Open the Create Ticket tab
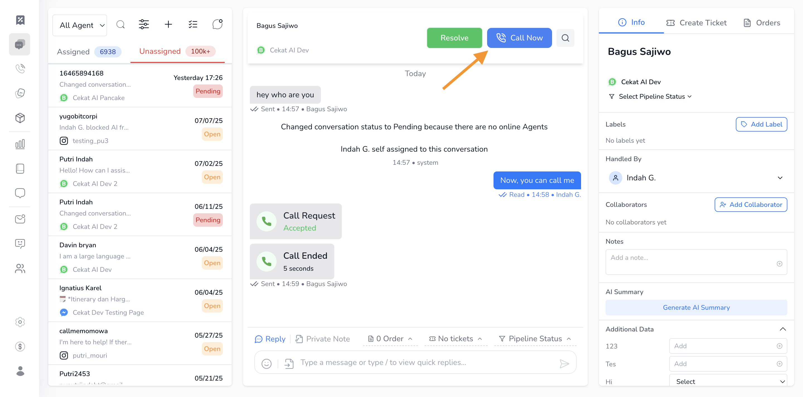The width and height of the screenshot is (803, 397). (696, 23)
